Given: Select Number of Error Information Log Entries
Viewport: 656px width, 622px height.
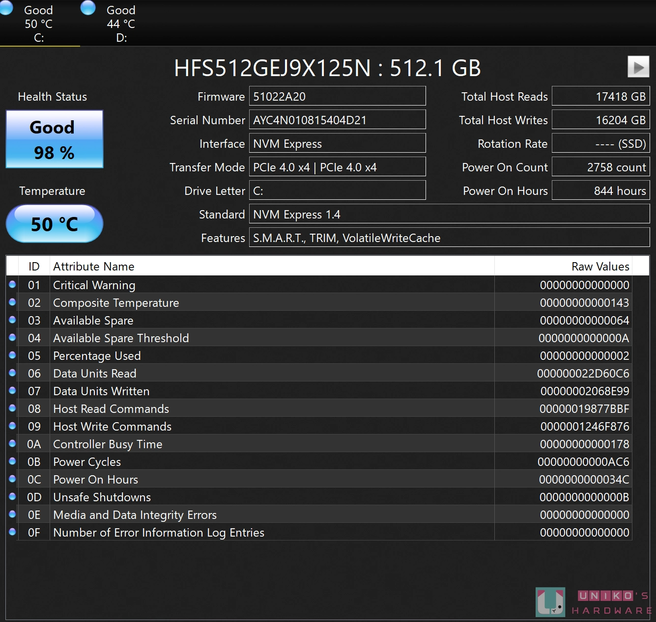Looking at the screenshot, I should click(x=159, y=533).
